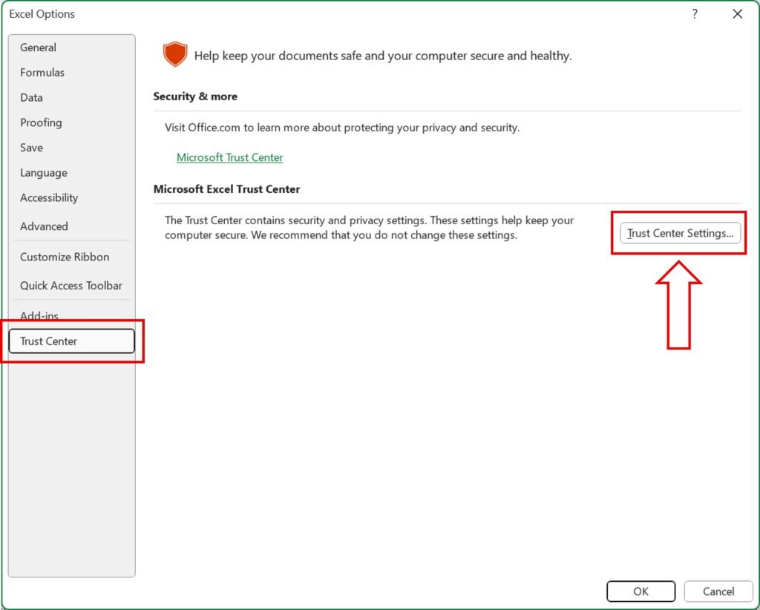
Task: Open the Proofing options
Action: click(41, 122)
